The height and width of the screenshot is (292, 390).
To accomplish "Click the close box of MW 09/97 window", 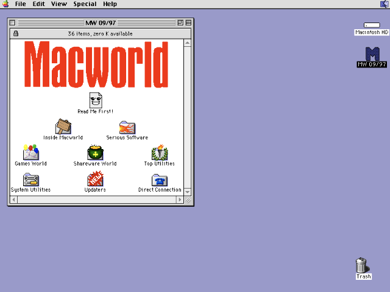I will point(12,23).
